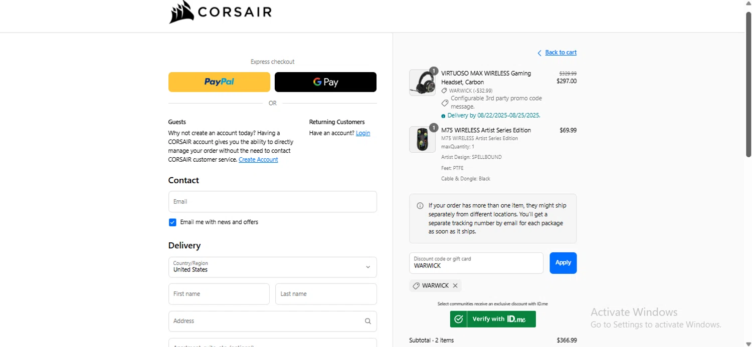
Task: Click the page vertical scrollbar
Action: pyautogui.click(x=748, y=85)
